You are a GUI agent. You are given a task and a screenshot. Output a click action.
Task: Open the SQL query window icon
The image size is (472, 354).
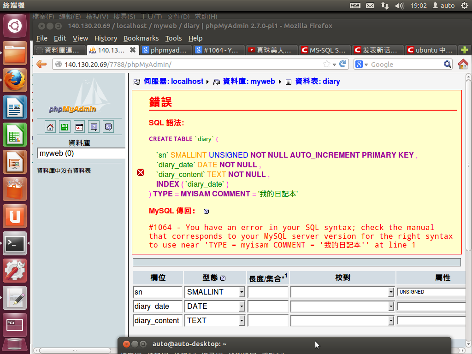pyautogui.click(x=79, y=127)
